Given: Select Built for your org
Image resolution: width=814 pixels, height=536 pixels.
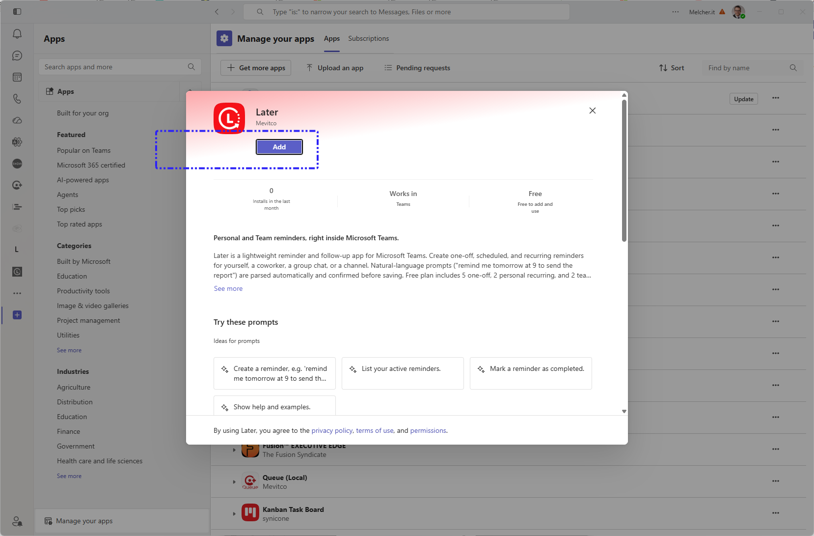Looking at the screenshot, I should [83, 113].
